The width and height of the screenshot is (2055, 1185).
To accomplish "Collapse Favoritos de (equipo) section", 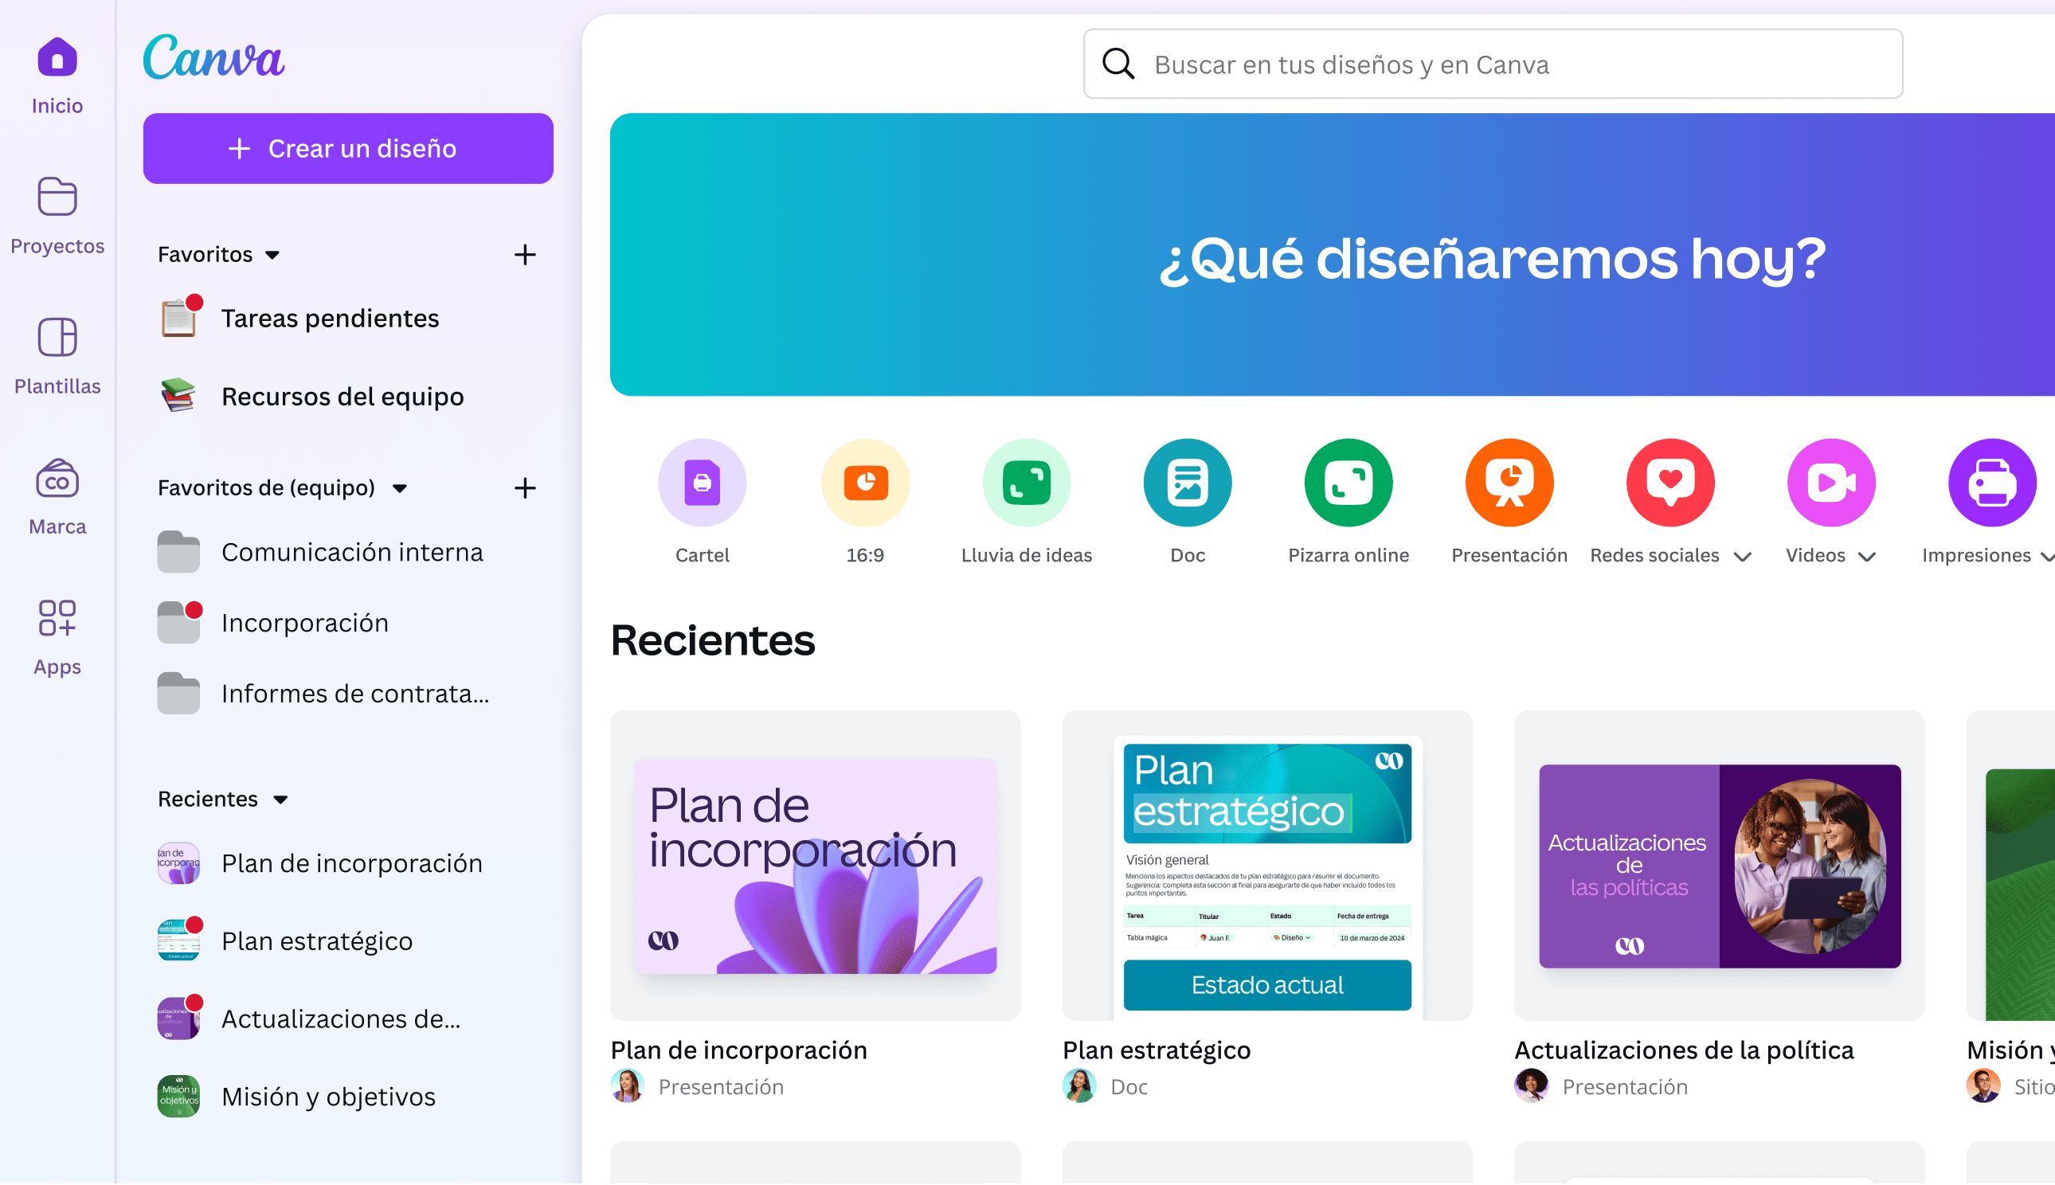I will pos(400,488).
